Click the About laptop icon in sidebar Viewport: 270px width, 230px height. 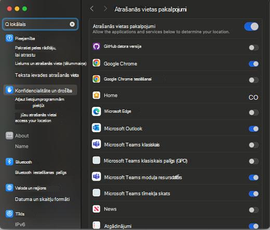coord(9,136)
